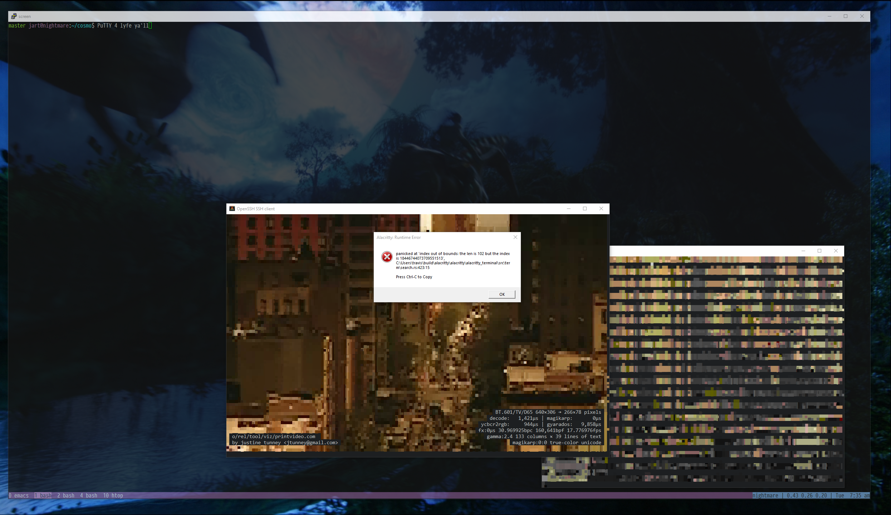
Task: Close the untitled pixelated terminal window
Action: (836, 251)
